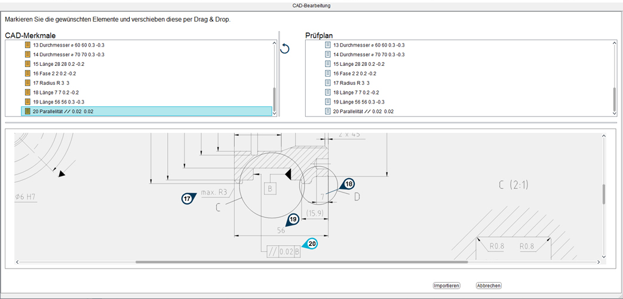
Task: Select '17 Radius R 3 3' in CAD-Merkmale
Action: (51, 83)
